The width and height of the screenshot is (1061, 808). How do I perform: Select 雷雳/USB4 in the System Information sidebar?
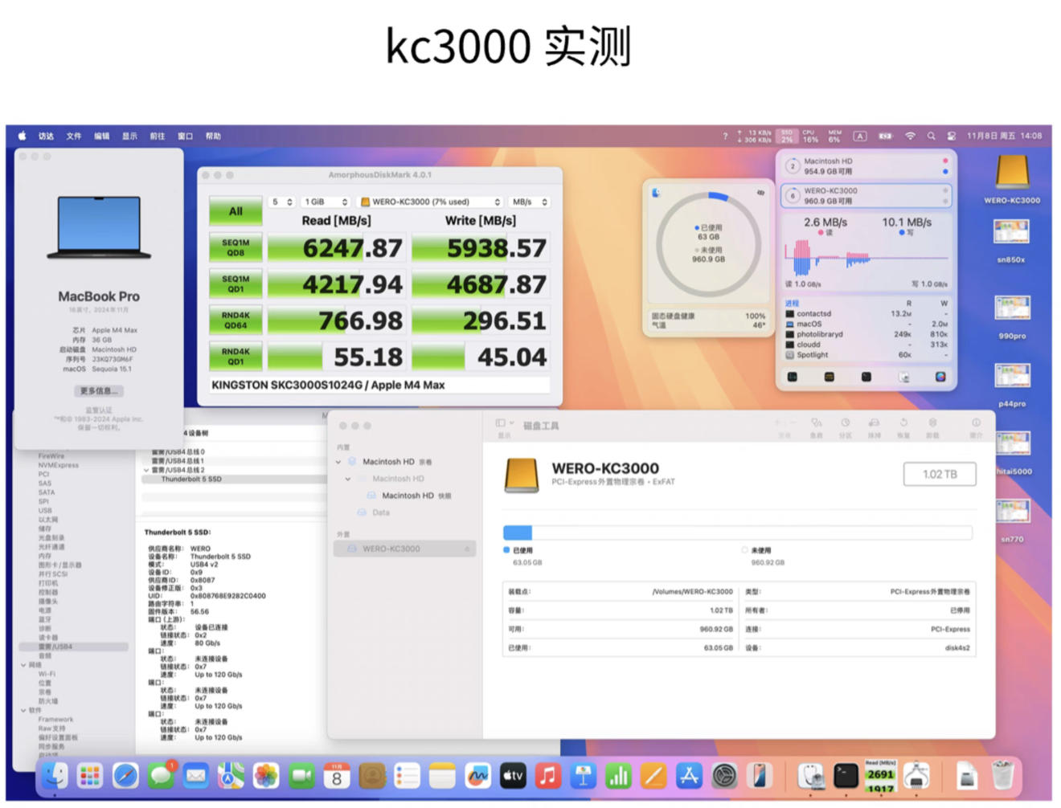coord(73,647)
